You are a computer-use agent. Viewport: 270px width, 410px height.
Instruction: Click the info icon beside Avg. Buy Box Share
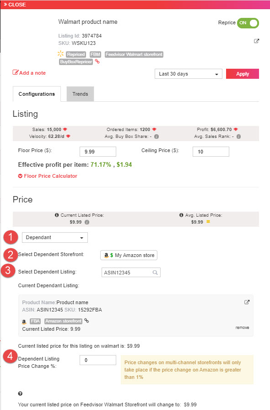[x=157, y=137]
